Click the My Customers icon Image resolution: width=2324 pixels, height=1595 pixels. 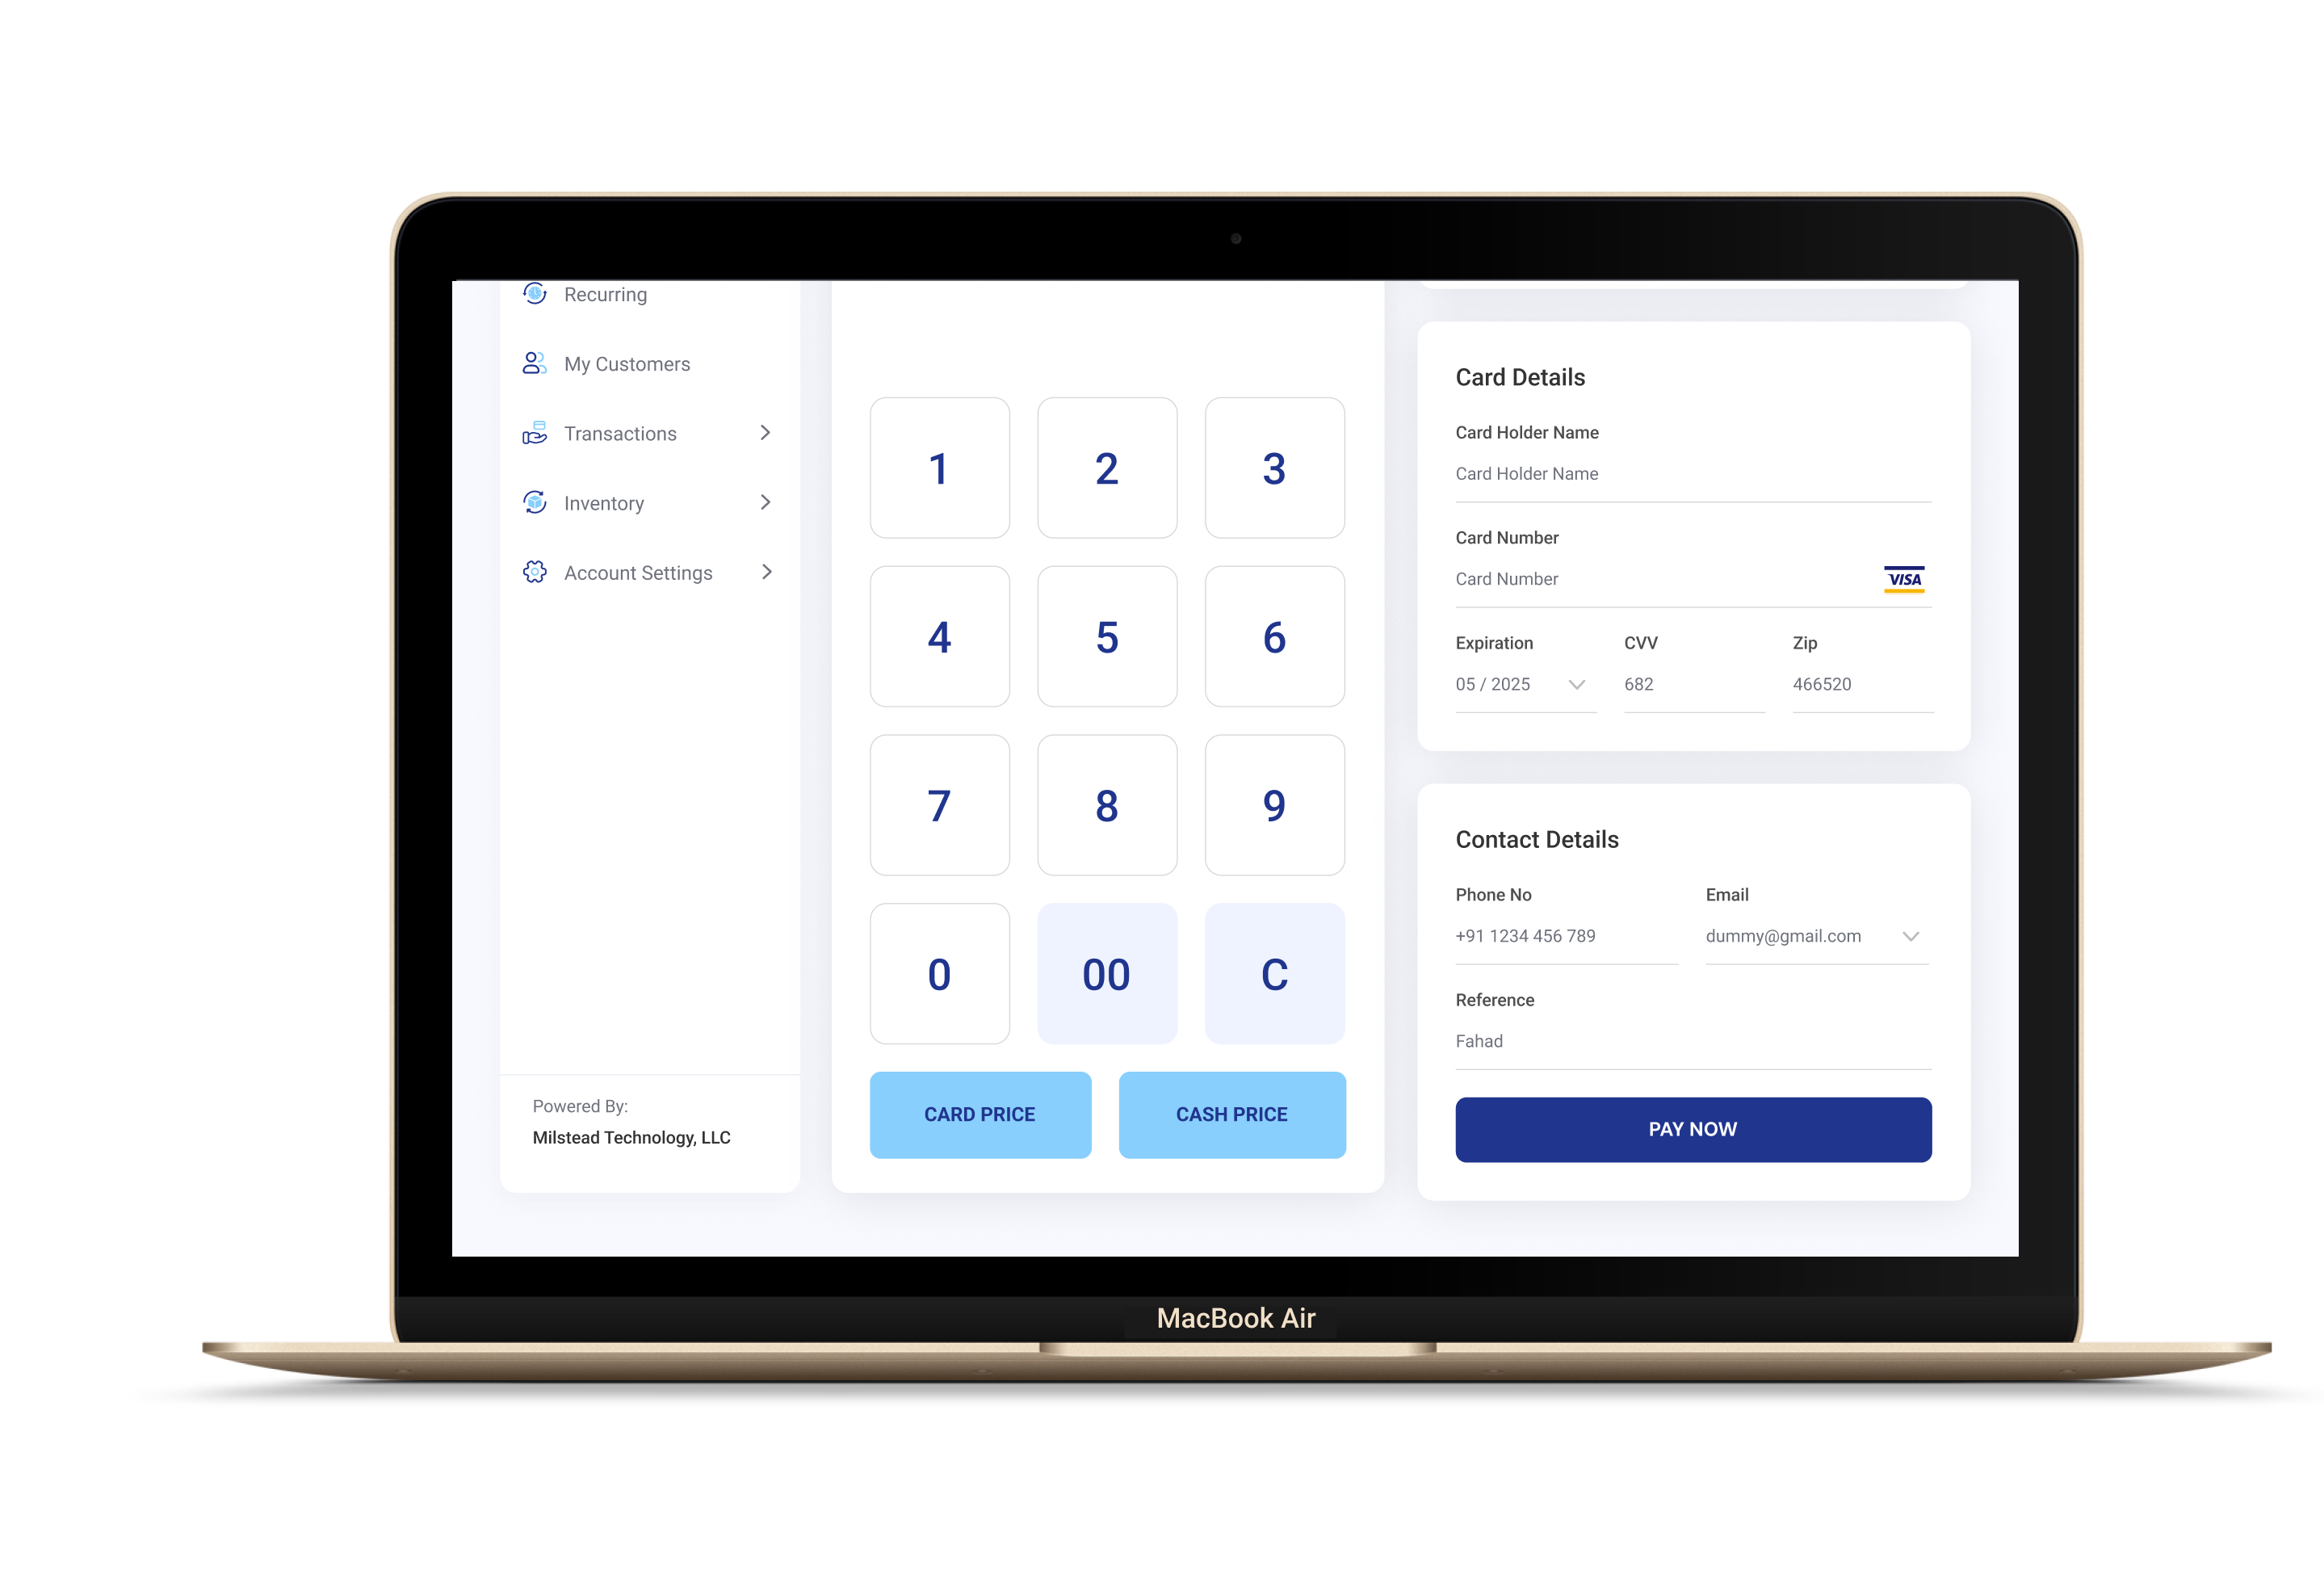click(x=535, y=364)
